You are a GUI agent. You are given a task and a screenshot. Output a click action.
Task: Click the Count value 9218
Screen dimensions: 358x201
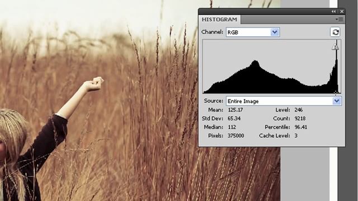coord(300,118)
